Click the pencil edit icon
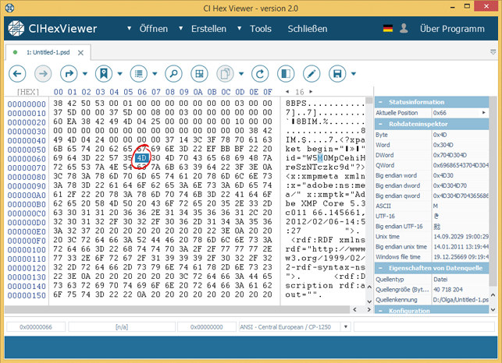 click(312, 74)
